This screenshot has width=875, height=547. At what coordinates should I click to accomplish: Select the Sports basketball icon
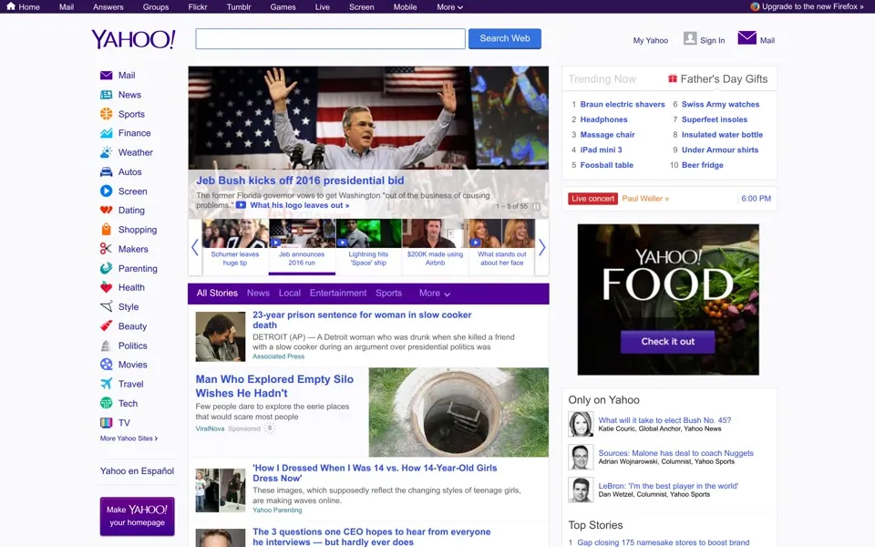[106, 114]
